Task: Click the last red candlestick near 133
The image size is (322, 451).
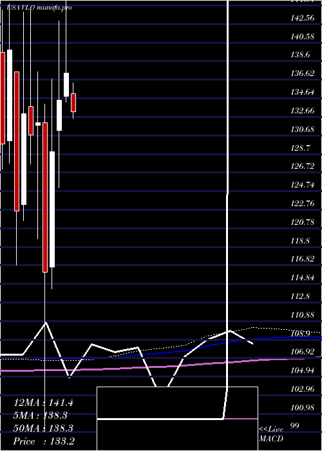Action: click(x=73, y=102)
